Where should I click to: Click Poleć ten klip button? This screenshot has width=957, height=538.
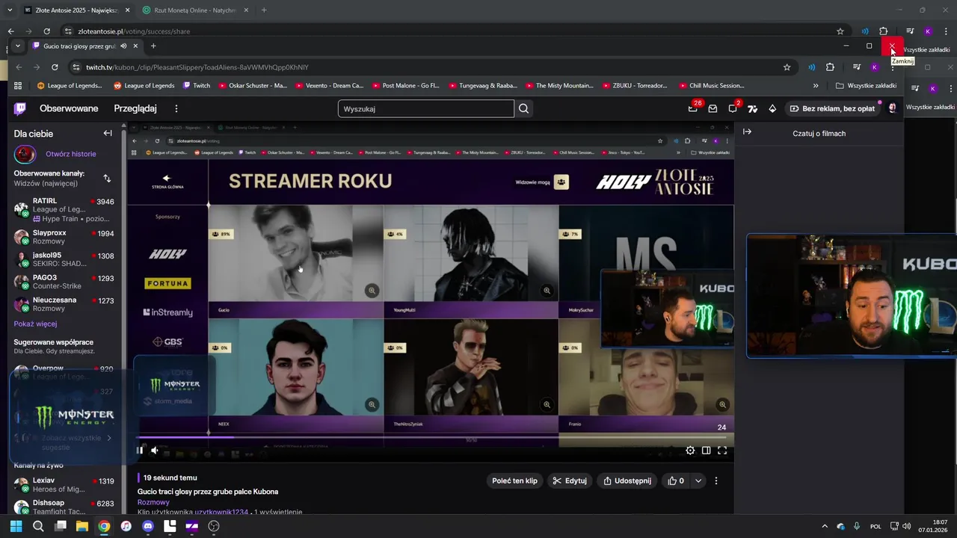pos(514,480)
